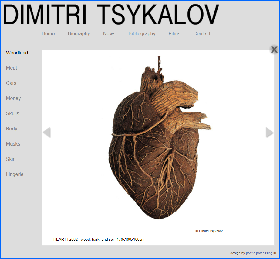Open the Home page
Viewport: 280px width, 259px height.
(48, 33)
